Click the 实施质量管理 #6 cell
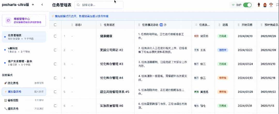This screenshot has height=114, width=279. click(x=115, y=106)
